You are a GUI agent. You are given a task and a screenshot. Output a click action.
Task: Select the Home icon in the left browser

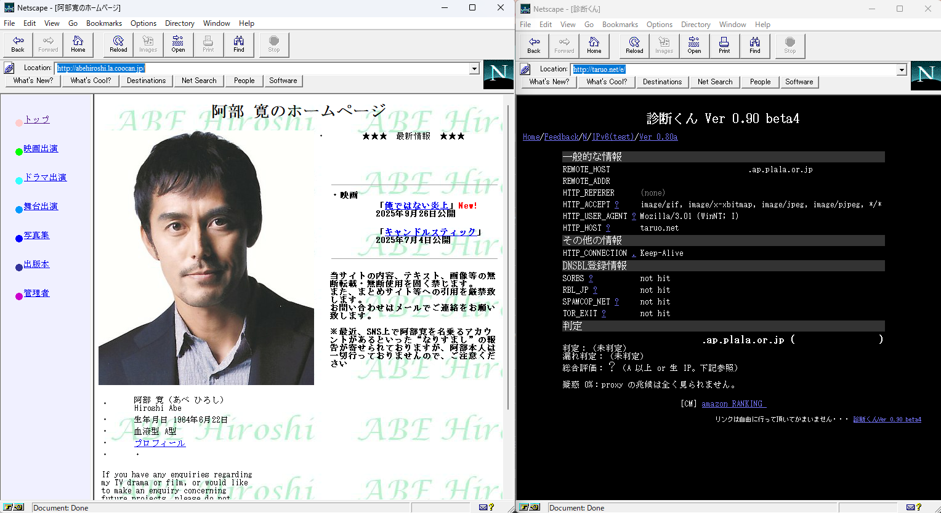point(78,44)
